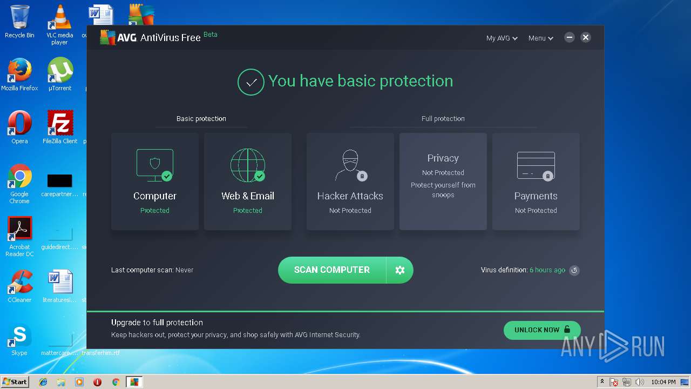
Task: Expand the My AVG dropdown
Action: pyautogui.click(x=502, y=38)
